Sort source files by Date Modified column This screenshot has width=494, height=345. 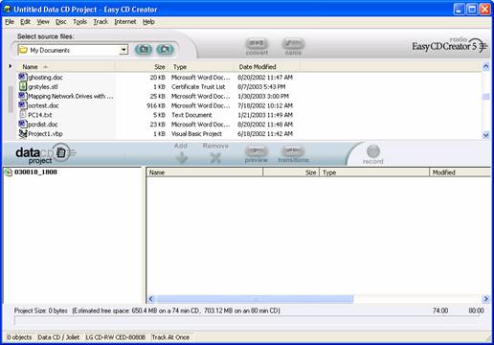click(x=267, y=67)
